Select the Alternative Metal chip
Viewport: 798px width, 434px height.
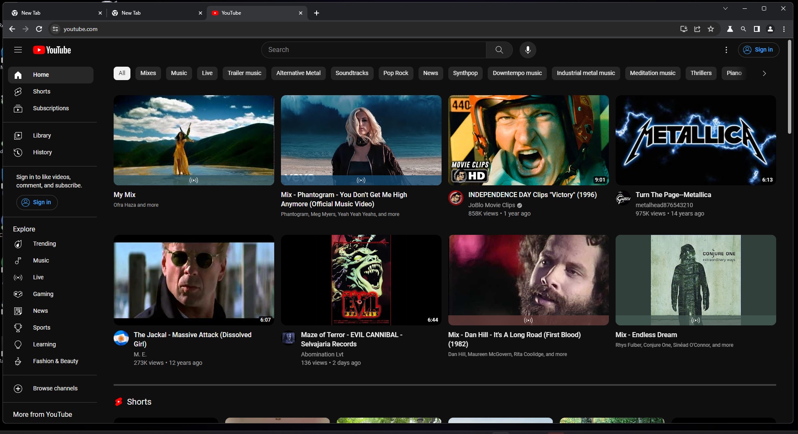pyautogui.click(x=299, y=73)
